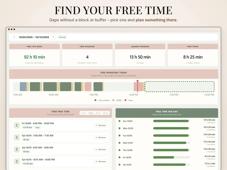The width and height of the screenshot is (227, 170).
Task: Plan here for Sat 10/10 8:10 AM – 9:00 AM
Action: pyautogui.click(x=100, y=150)
